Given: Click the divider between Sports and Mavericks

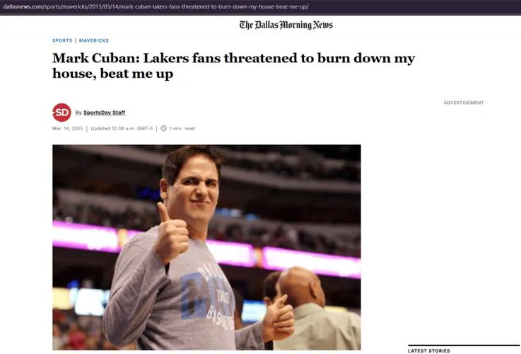Looking at the screenshot, I should [76, 40].
